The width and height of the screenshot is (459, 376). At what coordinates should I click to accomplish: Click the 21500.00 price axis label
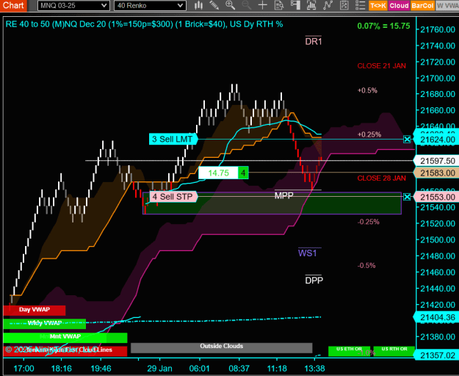[438, 240]
